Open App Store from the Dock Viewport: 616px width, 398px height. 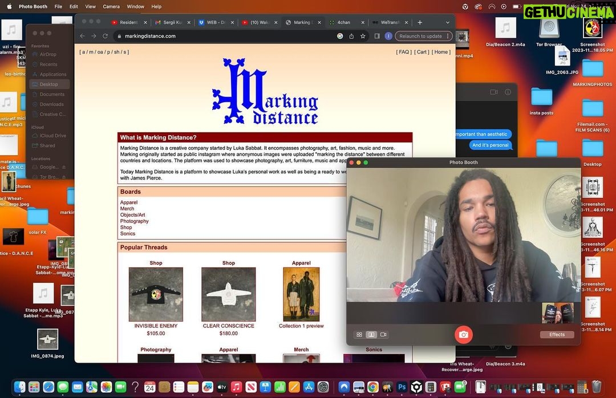point(309,387)
